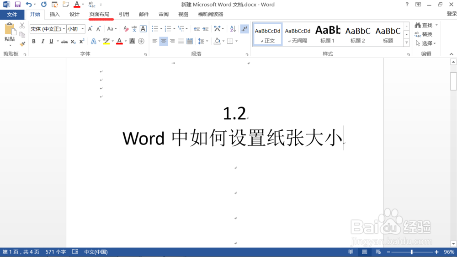Apply the 无间隔 style
Image resolution: width=457 pixels, height=257 pixels.
coord(298,34)
